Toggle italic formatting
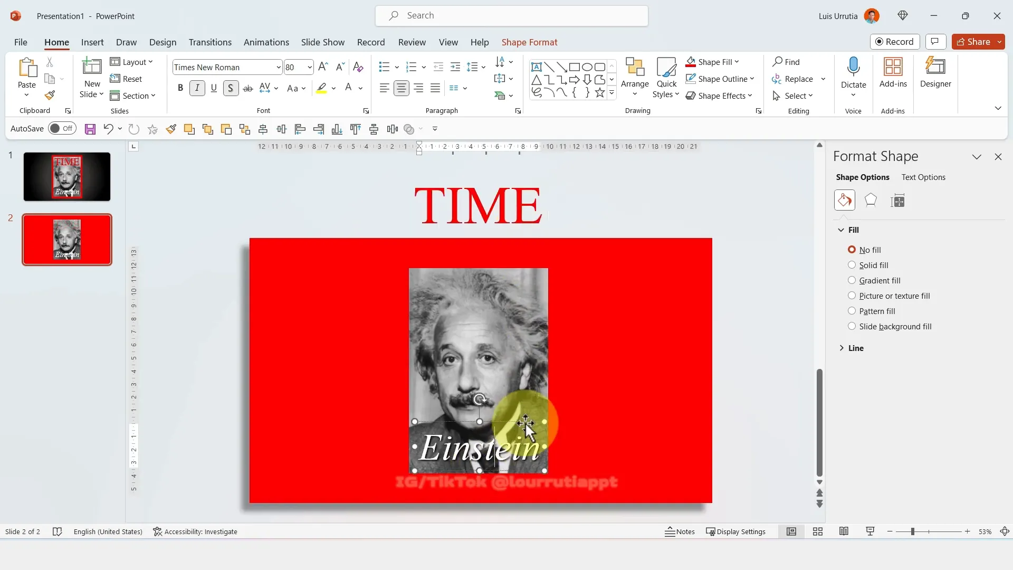Image resolution: width=1013 pixels, height=570 pixels. [x=197, y=88]
